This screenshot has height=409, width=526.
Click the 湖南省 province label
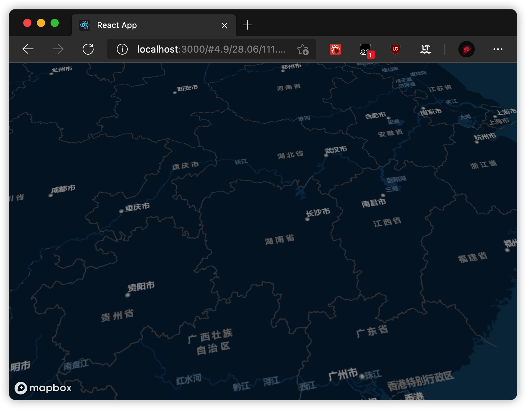tap(279, 240)
